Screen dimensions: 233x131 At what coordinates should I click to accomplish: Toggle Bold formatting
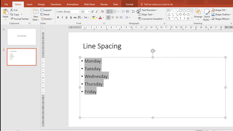(x=58, y=17)
